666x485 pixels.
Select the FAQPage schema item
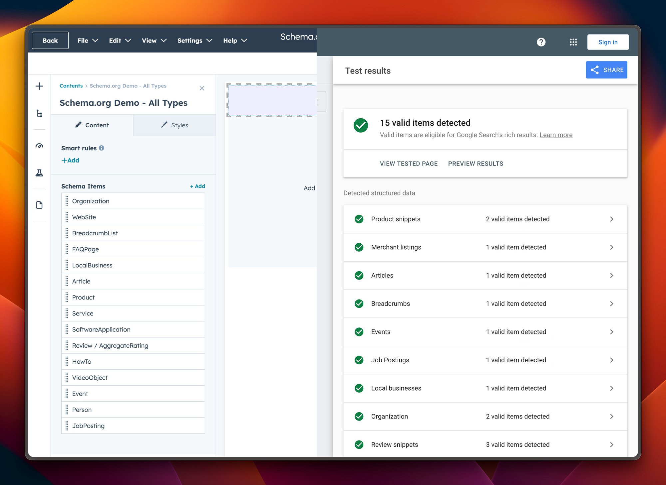pyautogui.click(x=86, y=249)
